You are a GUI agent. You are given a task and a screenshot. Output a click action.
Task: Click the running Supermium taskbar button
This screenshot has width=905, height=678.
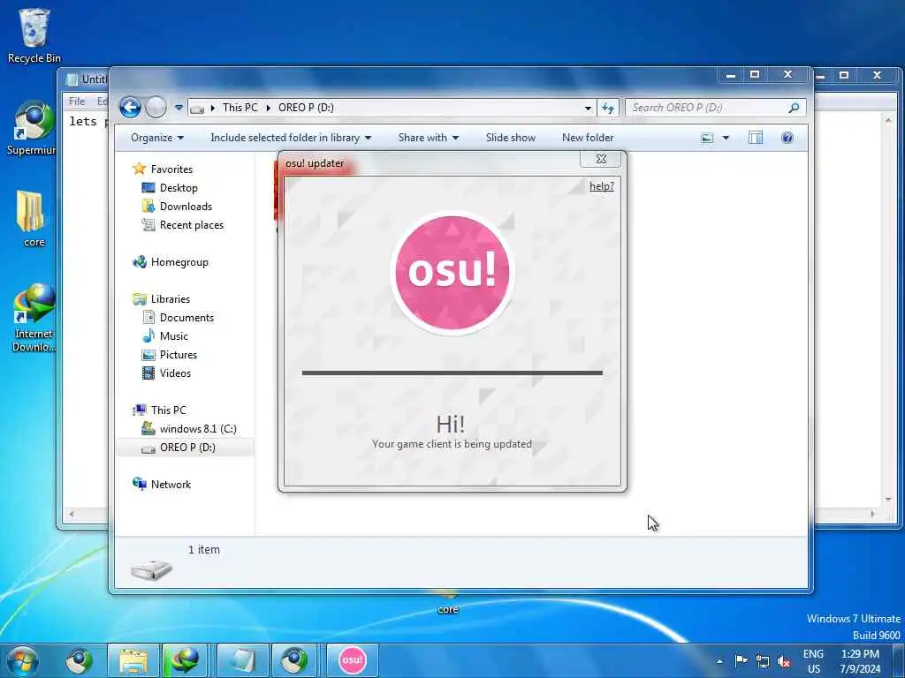(x=294, y=660)
